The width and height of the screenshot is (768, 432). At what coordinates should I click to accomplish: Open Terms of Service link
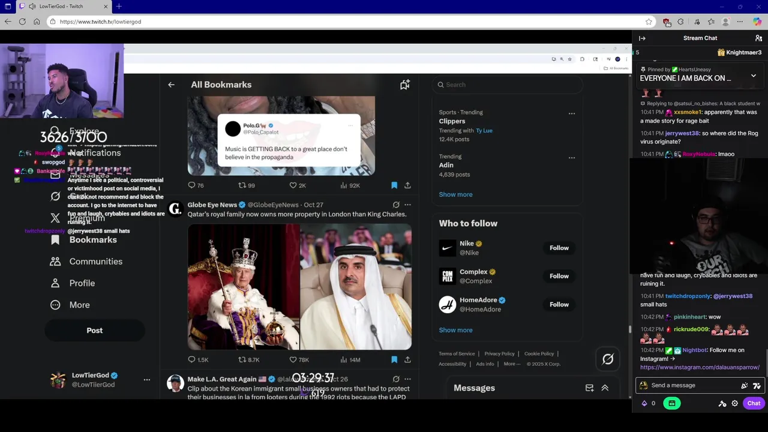(x=457, y=354)
